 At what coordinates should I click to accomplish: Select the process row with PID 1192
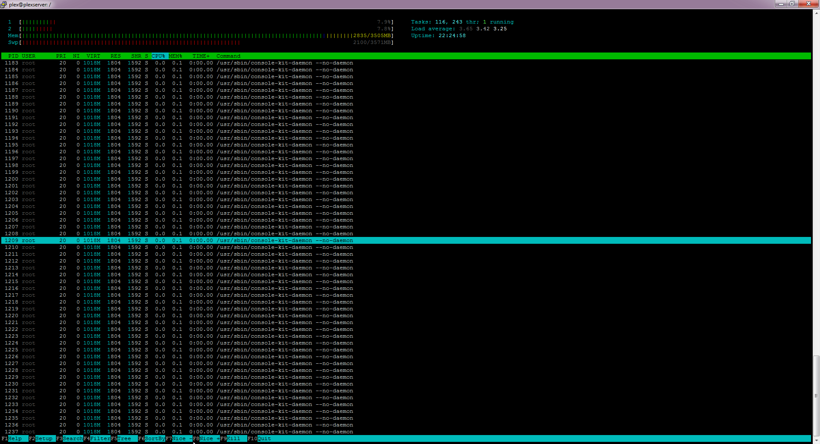pyautogui.click(x=406, y=125)
